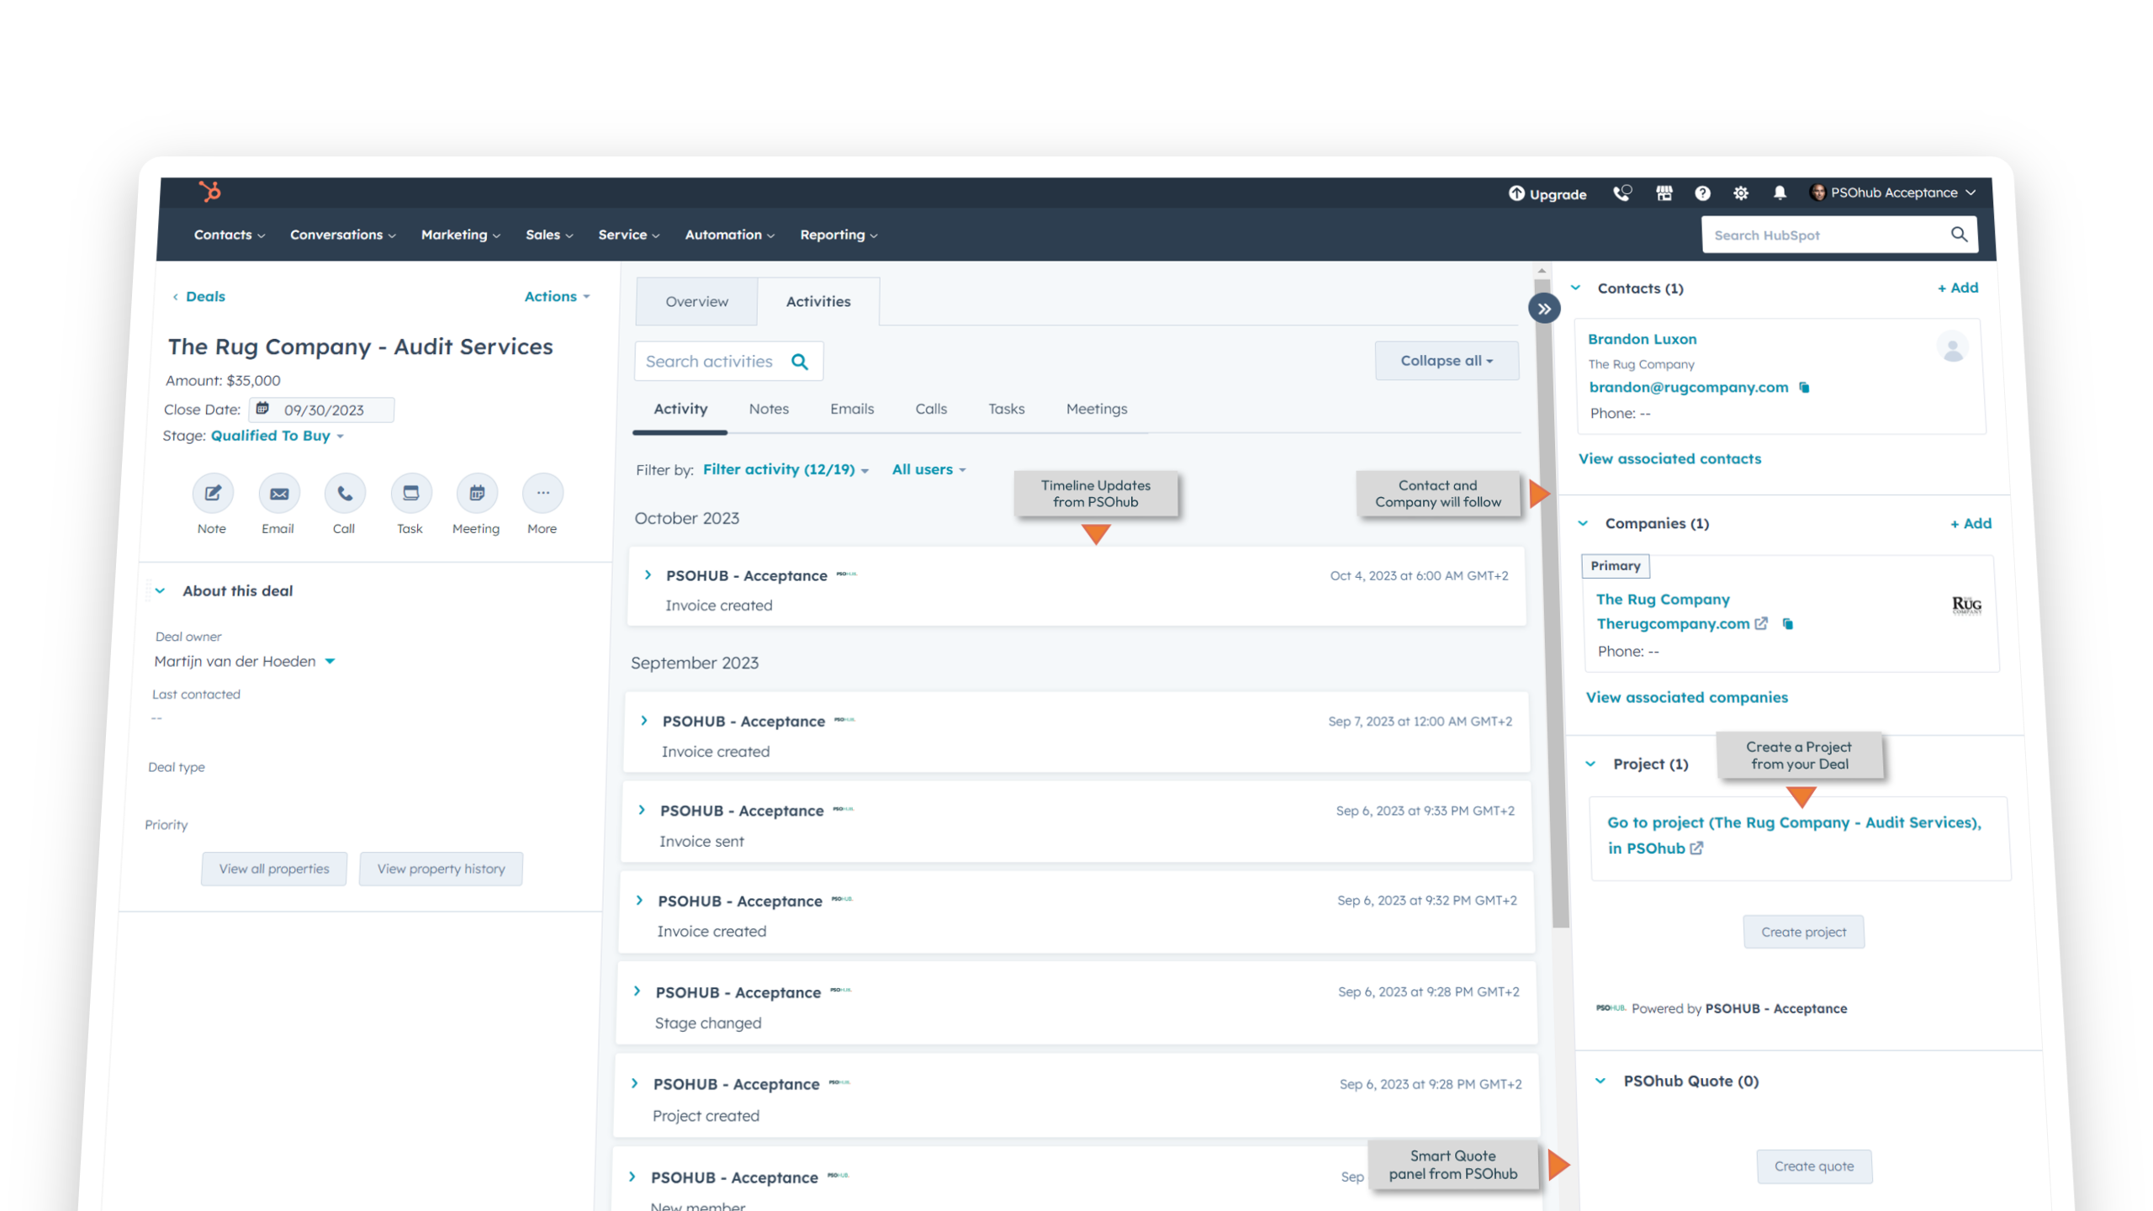The height and width of the screenshot is (1211, 2153).
Task: Create a Task using the Task icon
Action: 410,493
